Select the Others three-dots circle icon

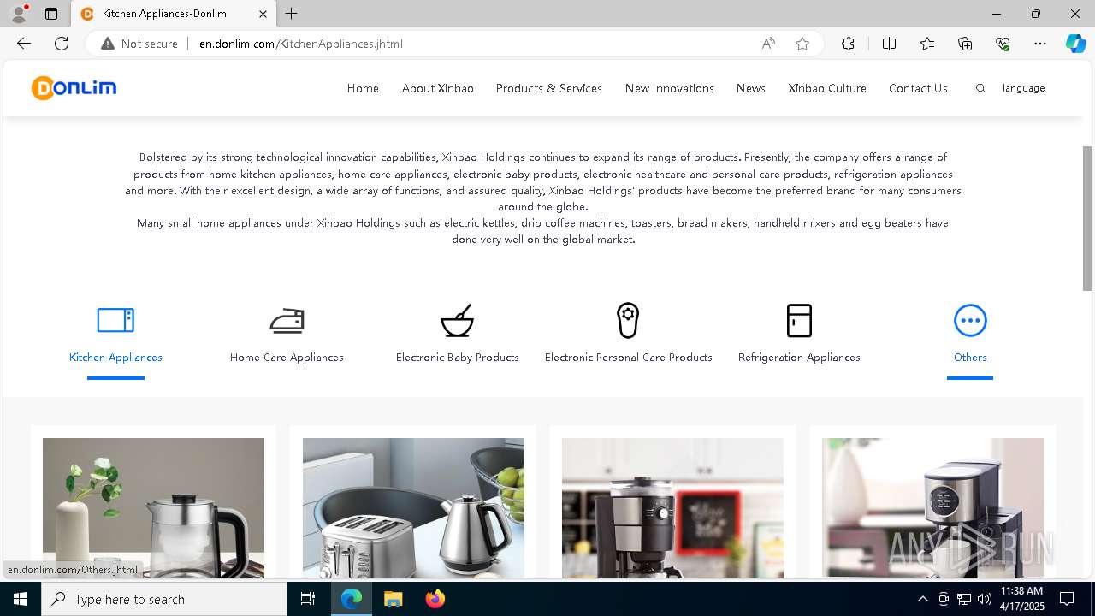(970, 320)
